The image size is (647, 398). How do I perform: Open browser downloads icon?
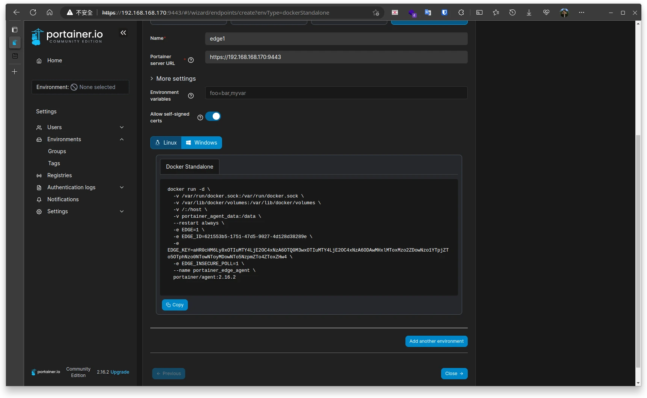tap(529, 12)
